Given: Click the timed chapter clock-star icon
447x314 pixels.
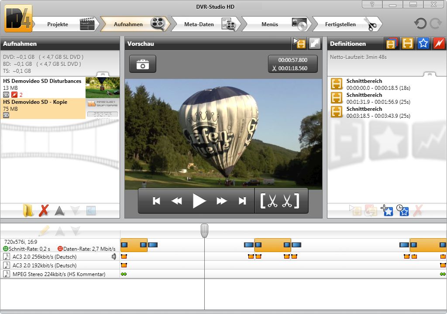Looking at the screenshot, I should coord(402,211).
